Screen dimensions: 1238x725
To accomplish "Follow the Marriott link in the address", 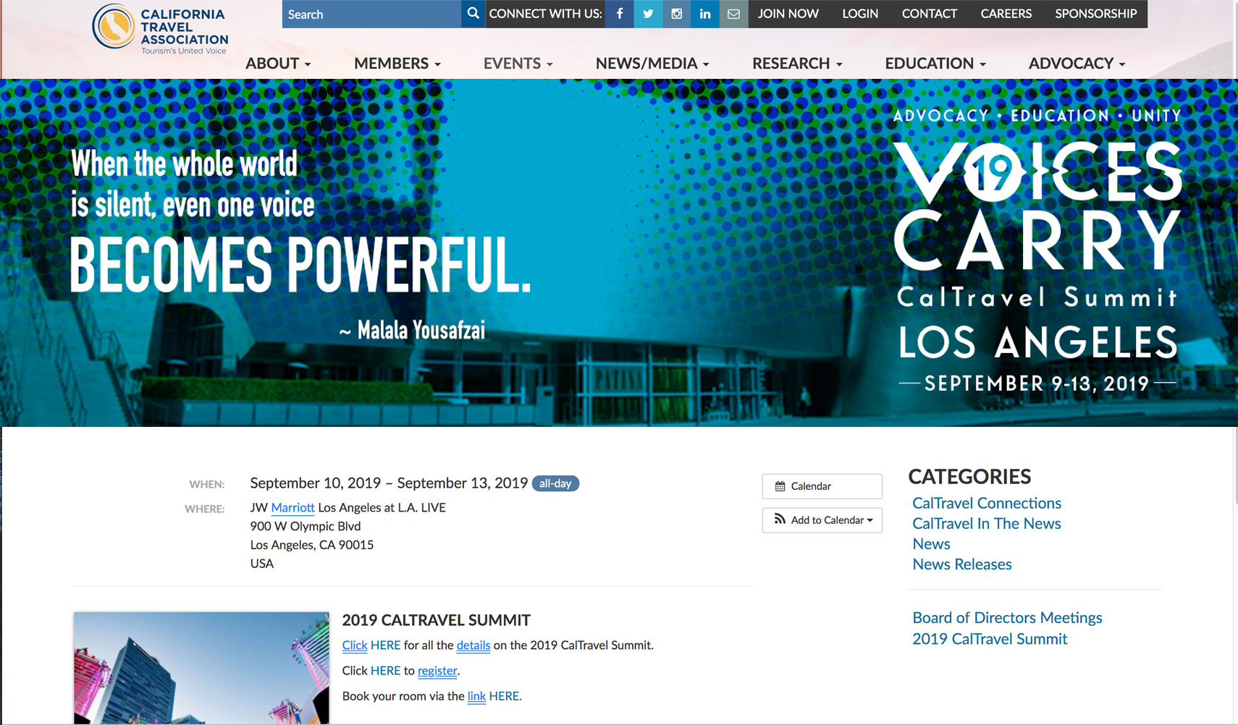I will pyautogui.click(x=292, y=508).
